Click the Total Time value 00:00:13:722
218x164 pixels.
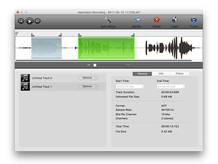(170, 126)
